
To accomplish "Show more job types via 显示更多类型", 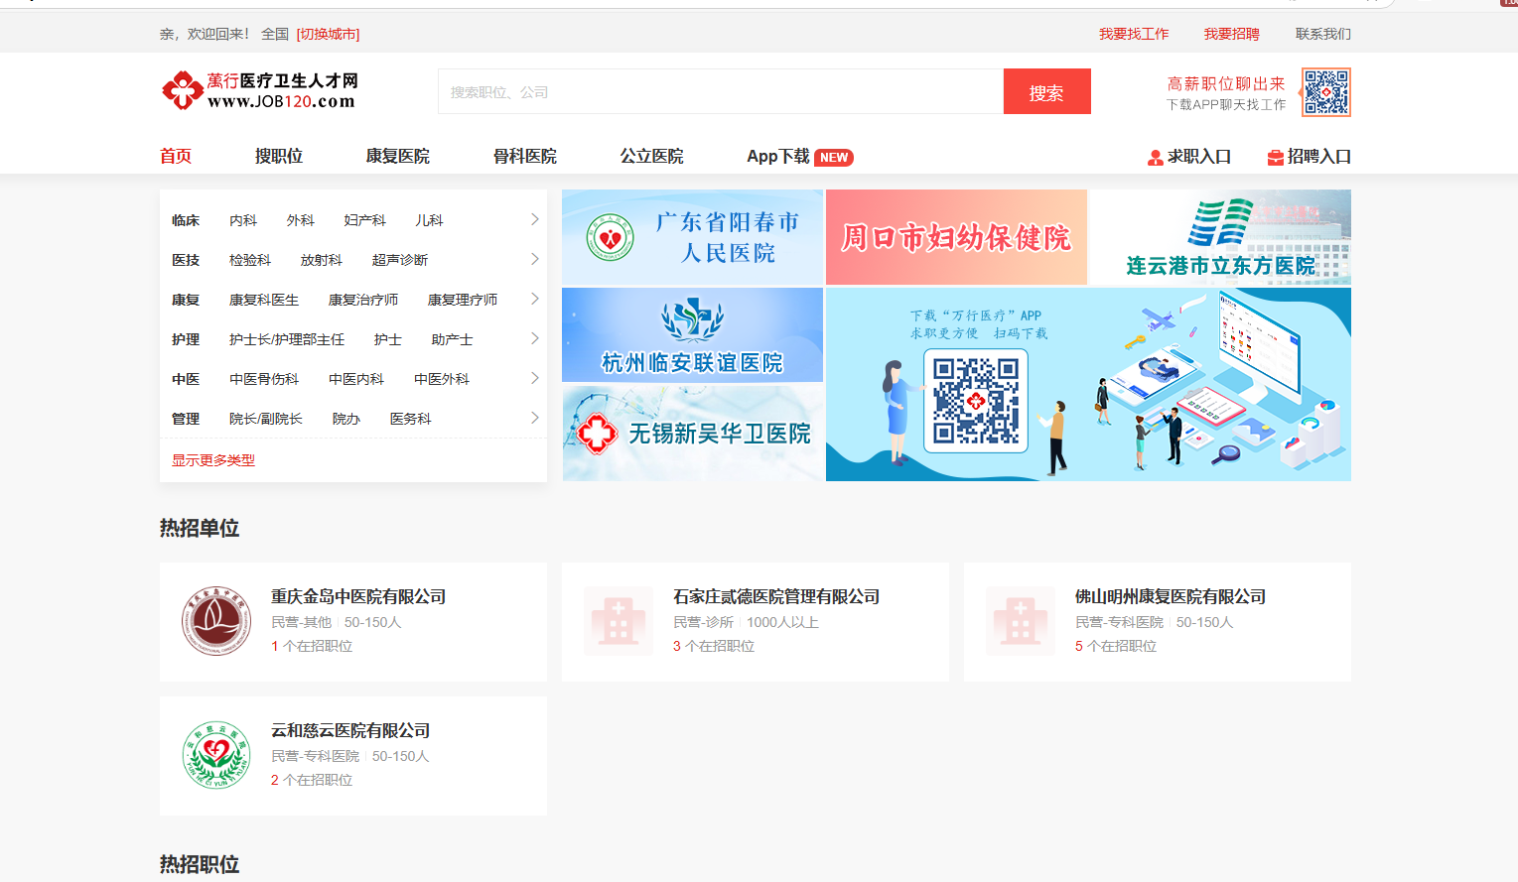I will 213,460.
